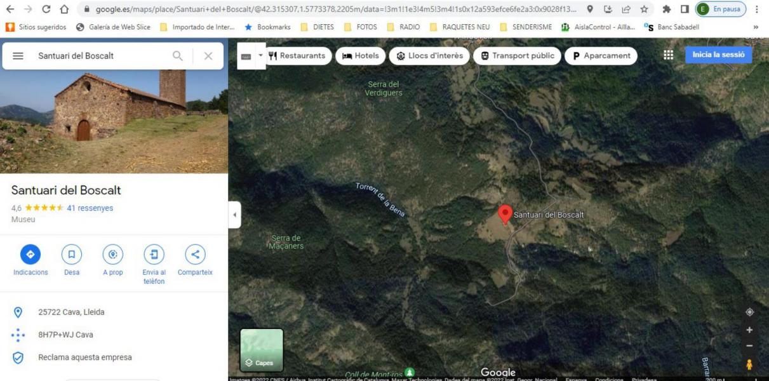Zoom in with the plus button
The height and width of the screenshot is (381, 769).
point(749,330)
